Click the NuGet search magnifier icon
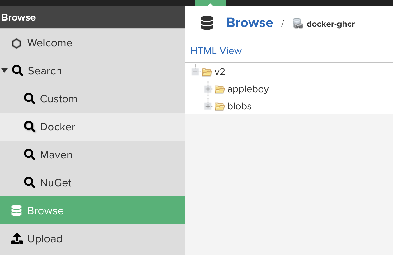 (30, 183)
